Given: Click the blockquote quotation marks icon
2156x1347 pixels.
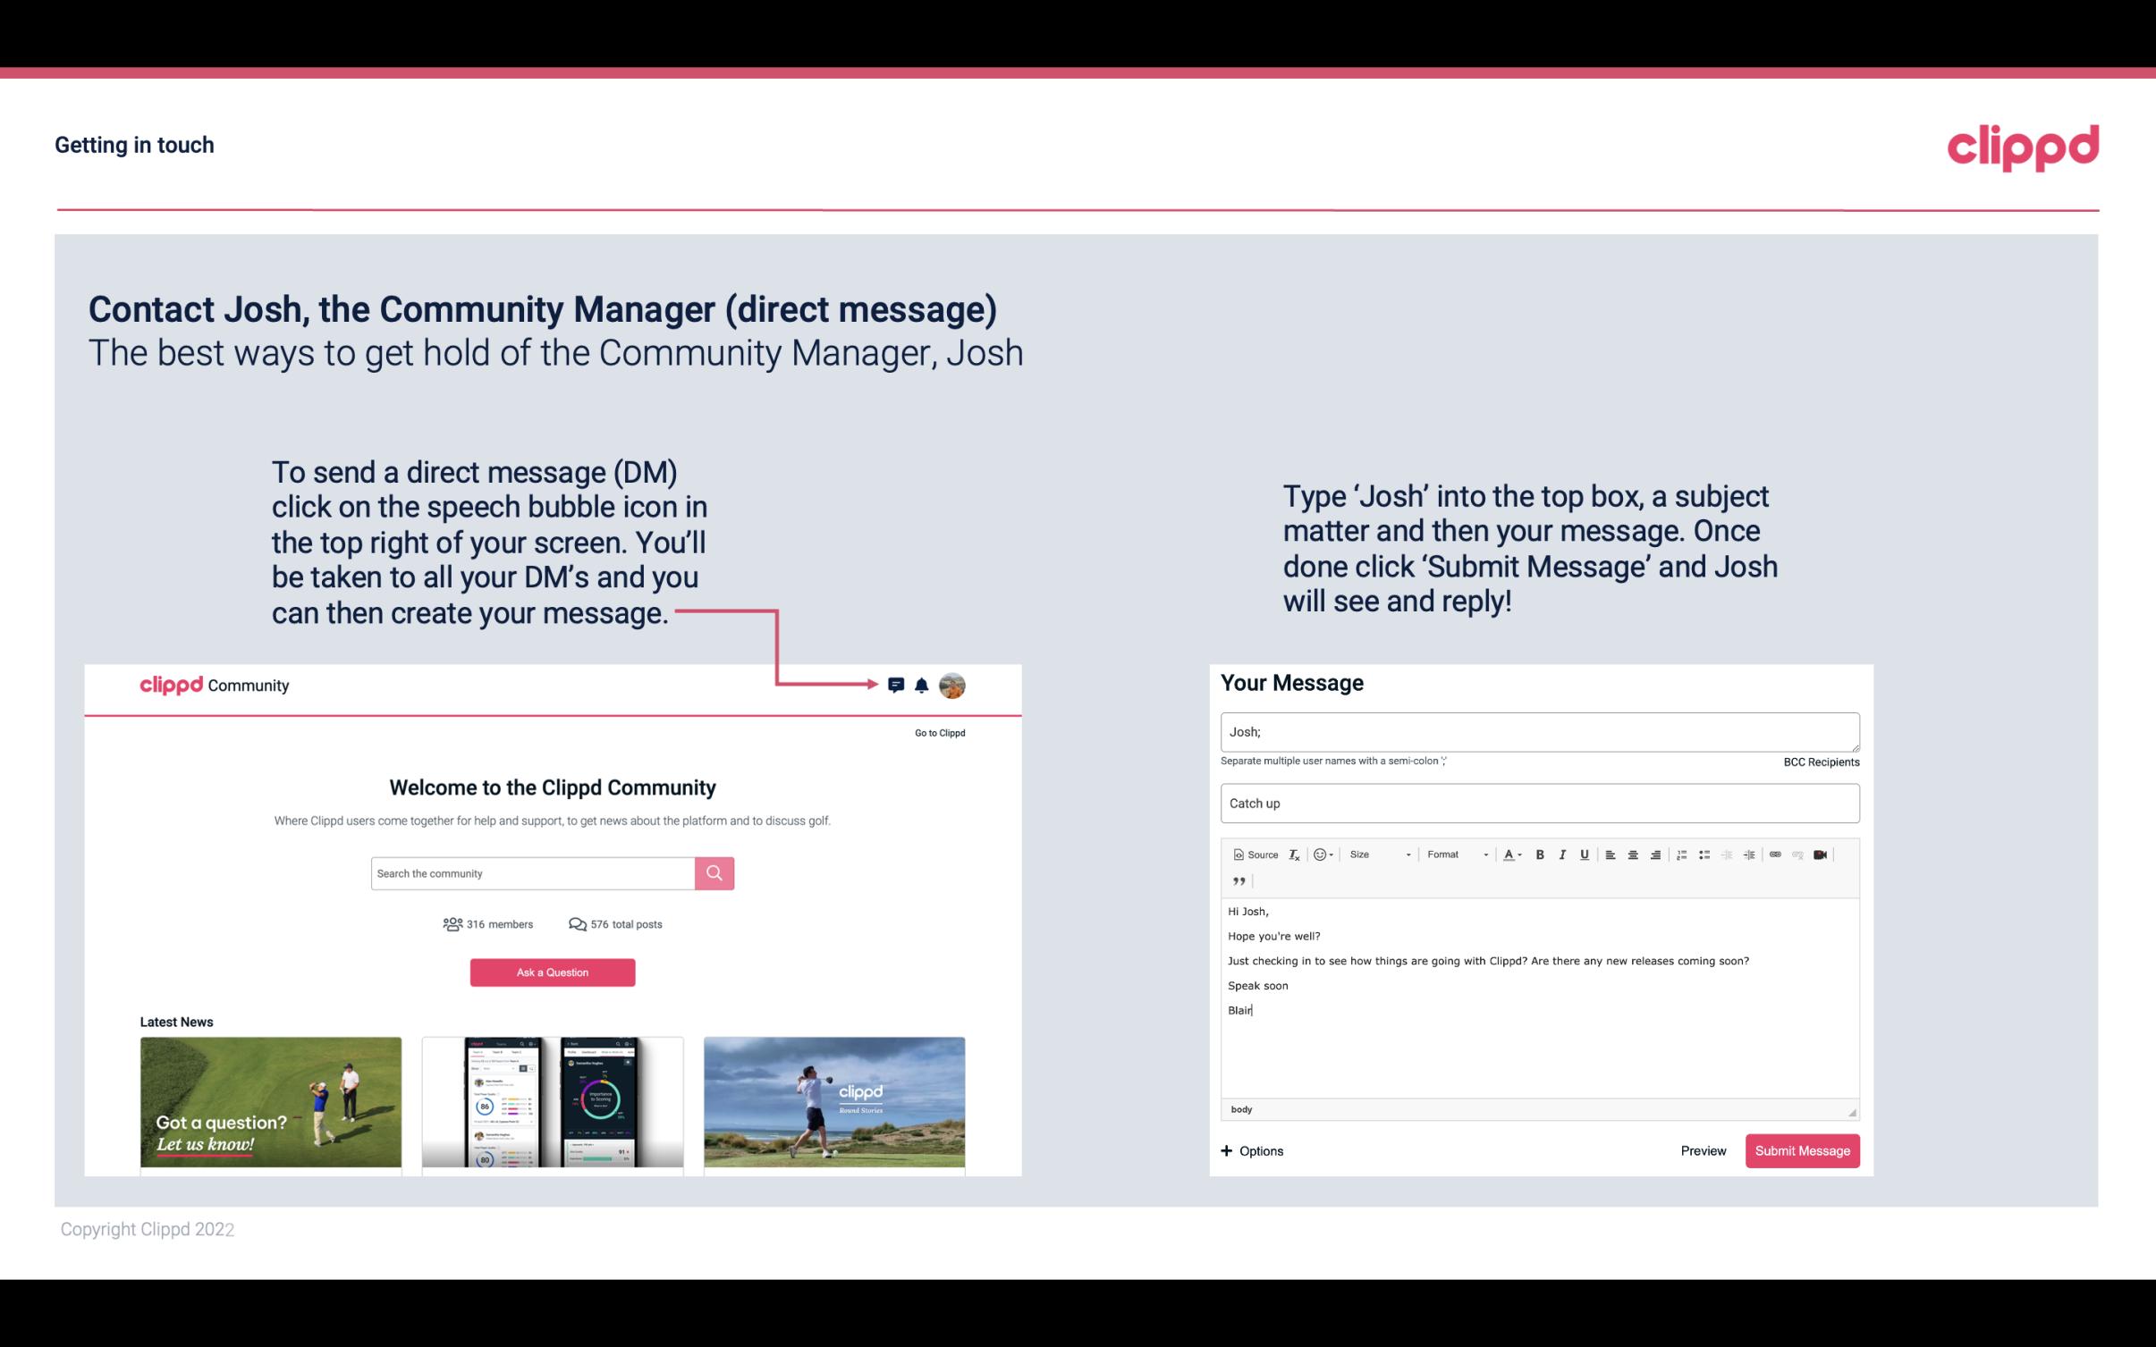Looking at the screenshot, I should (x=1237, y=880).
